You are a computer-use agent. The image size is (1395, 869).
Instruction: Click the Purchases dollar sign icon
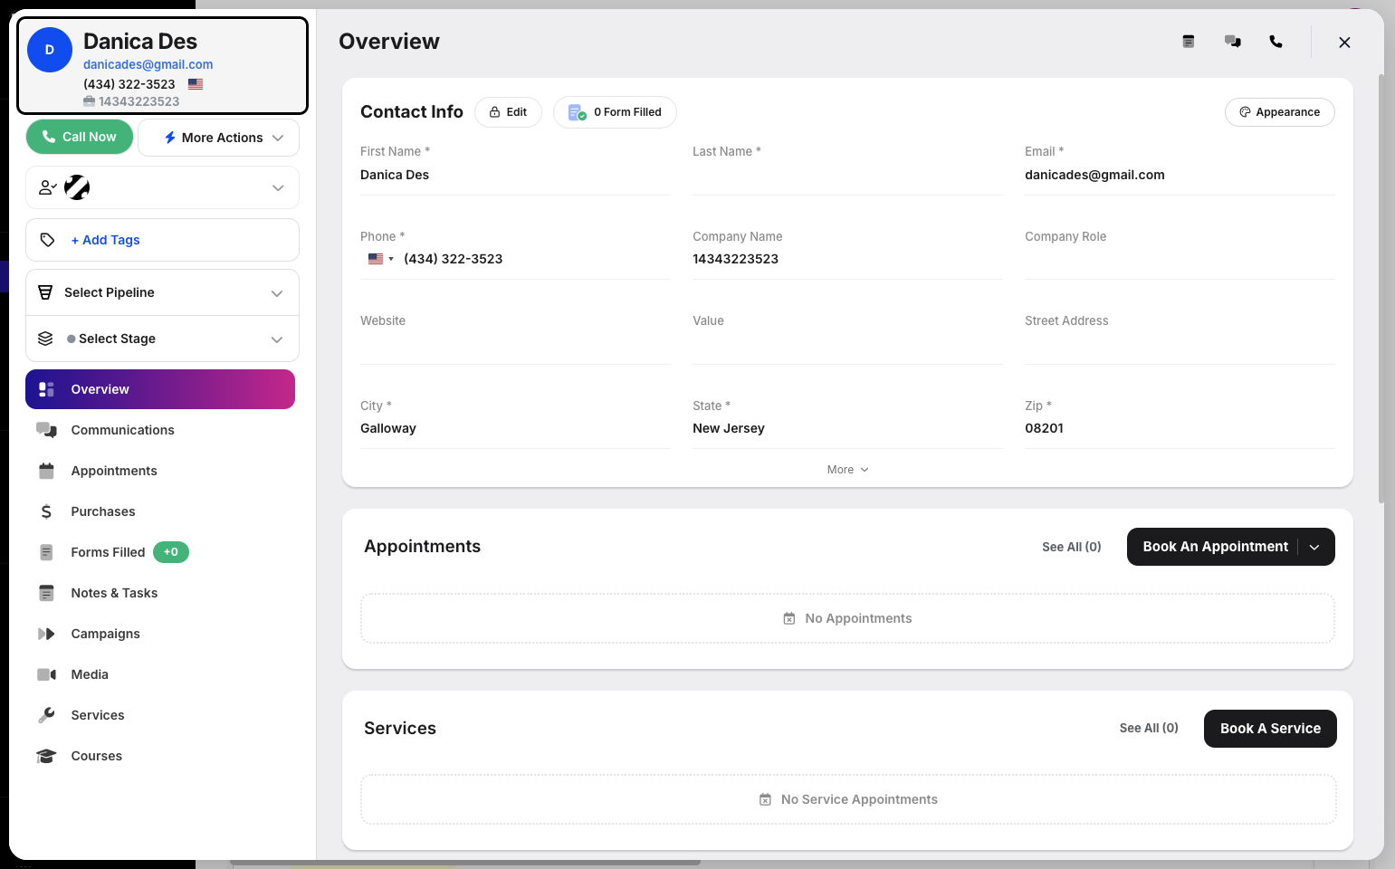pos(46,511)
